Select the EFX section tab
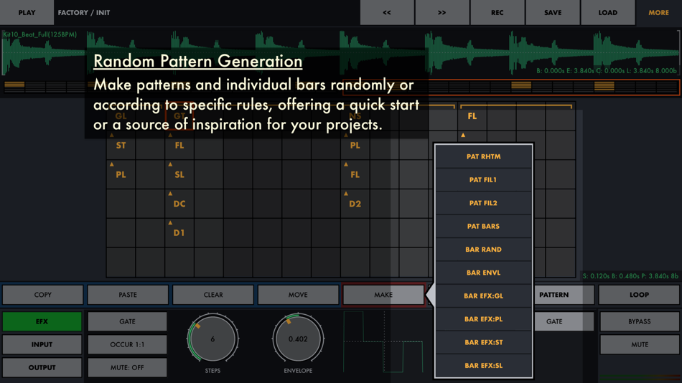The width and height of the screenshot is (682, 383). 42,322
